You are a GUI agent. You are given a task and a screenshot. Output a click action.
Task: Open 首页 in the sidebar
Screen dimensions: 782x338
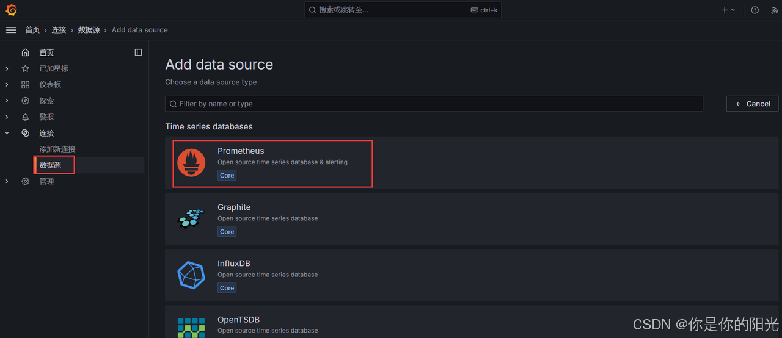coord(46,52)
